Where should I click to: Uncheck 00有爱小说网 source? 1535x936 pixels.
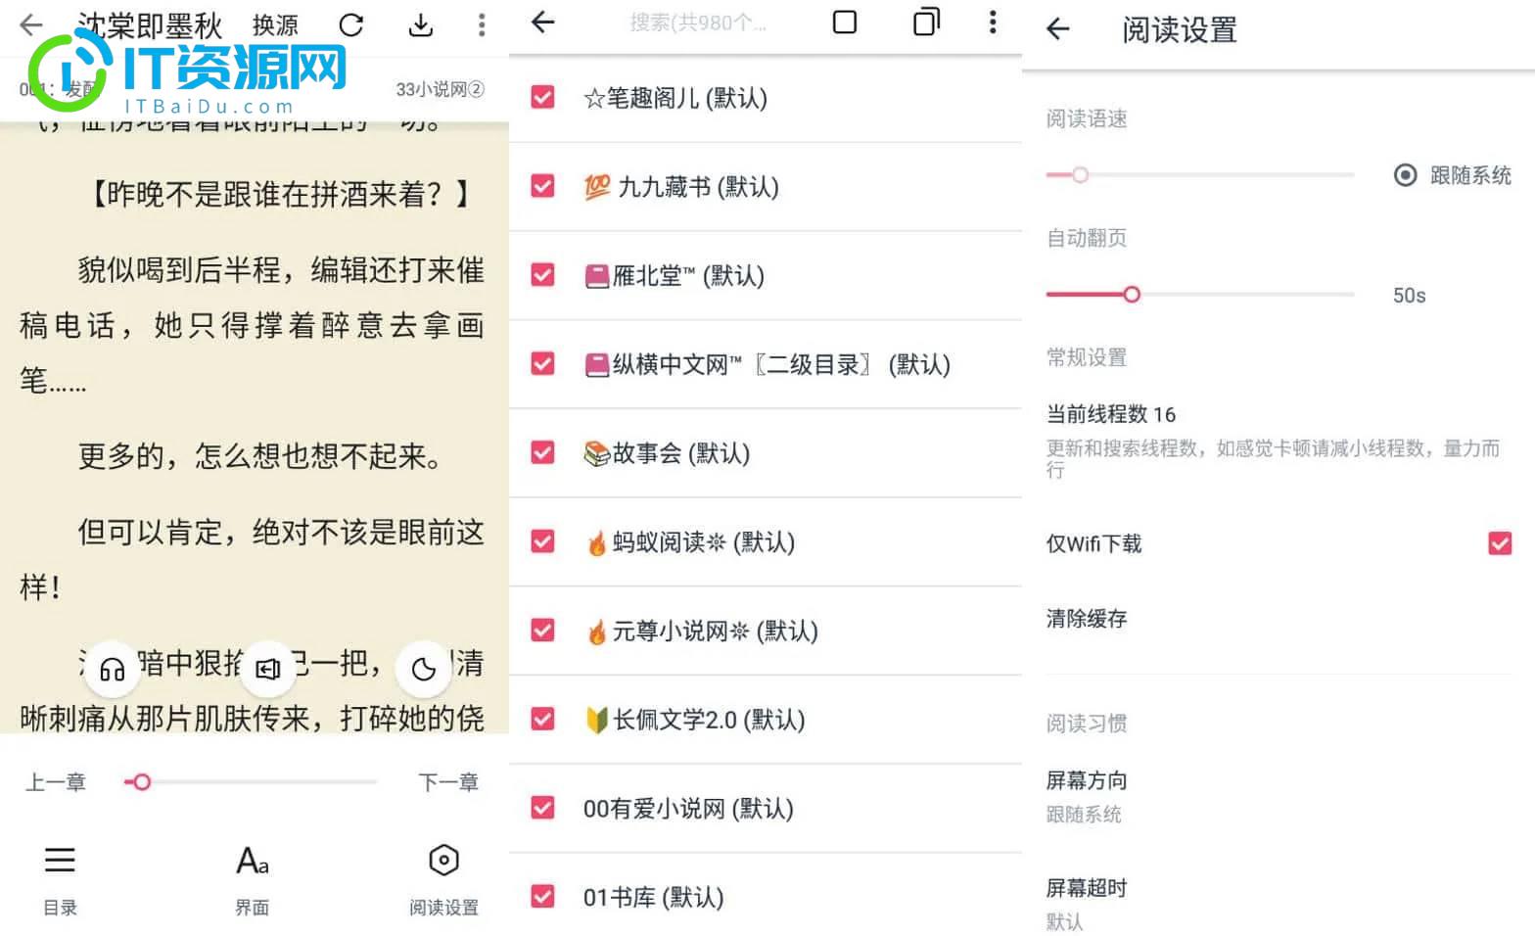point(542,808)
